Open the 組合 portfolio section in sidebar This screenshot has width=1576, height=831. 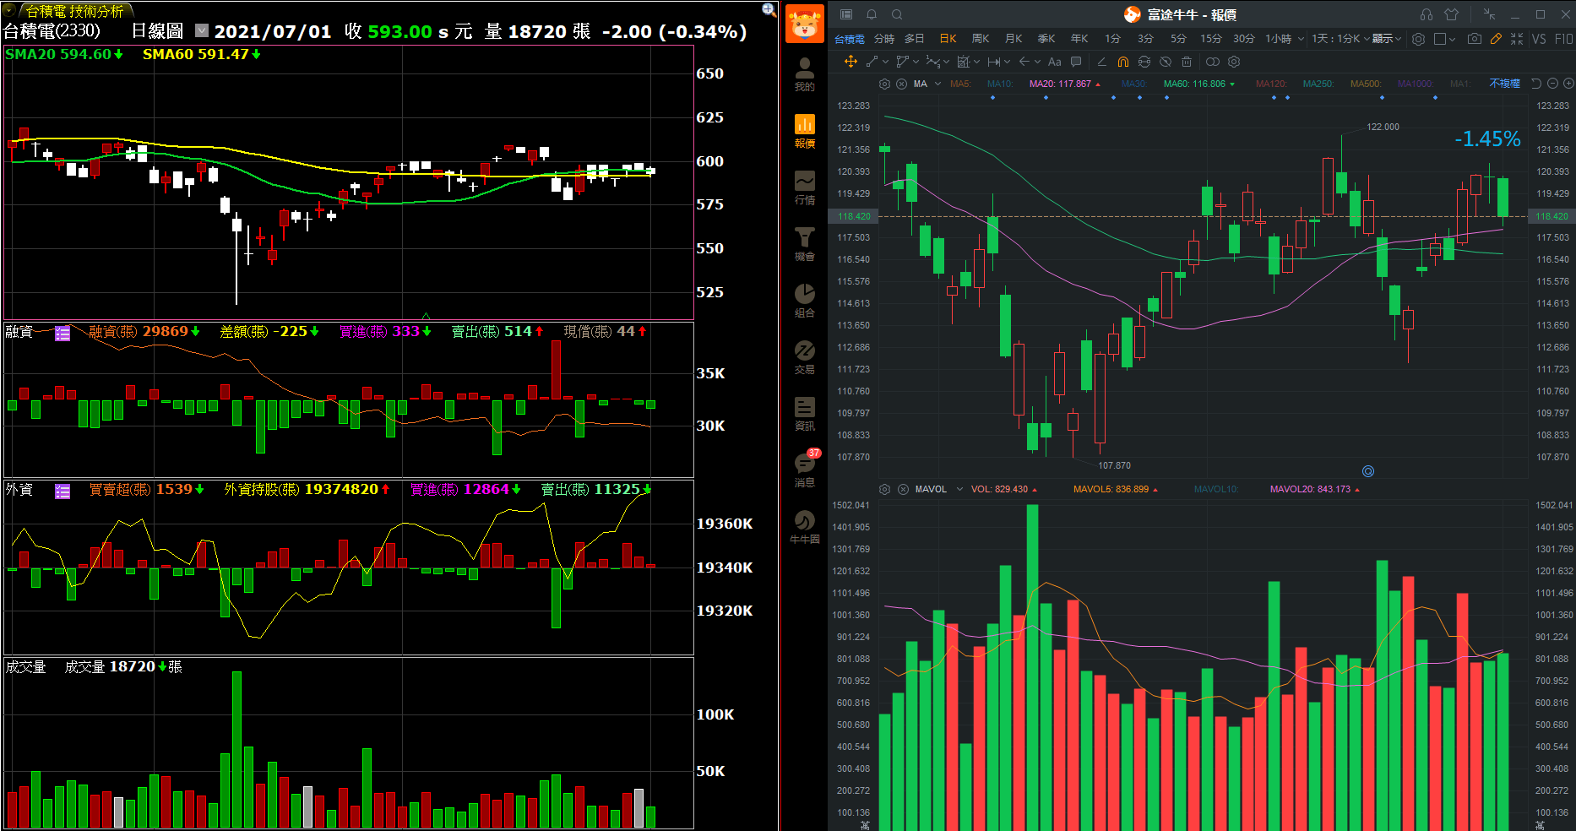pos(805,301)
